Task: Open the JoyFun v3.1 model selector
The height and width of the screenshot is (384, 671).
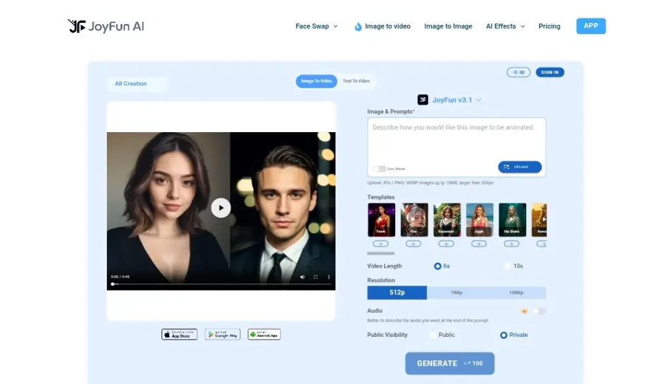Action: pos(450,100)
